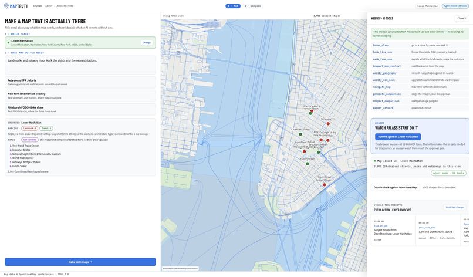The width and height of the screenshot is (473, 277).
Task: Select Fulton Street in names list
Action: point(19,166)
